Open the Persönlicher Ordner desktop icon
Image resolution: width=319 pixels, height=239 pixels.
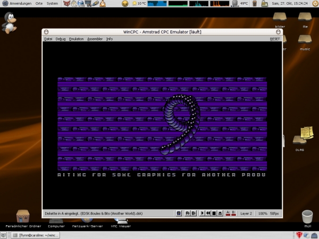point(23,219)
